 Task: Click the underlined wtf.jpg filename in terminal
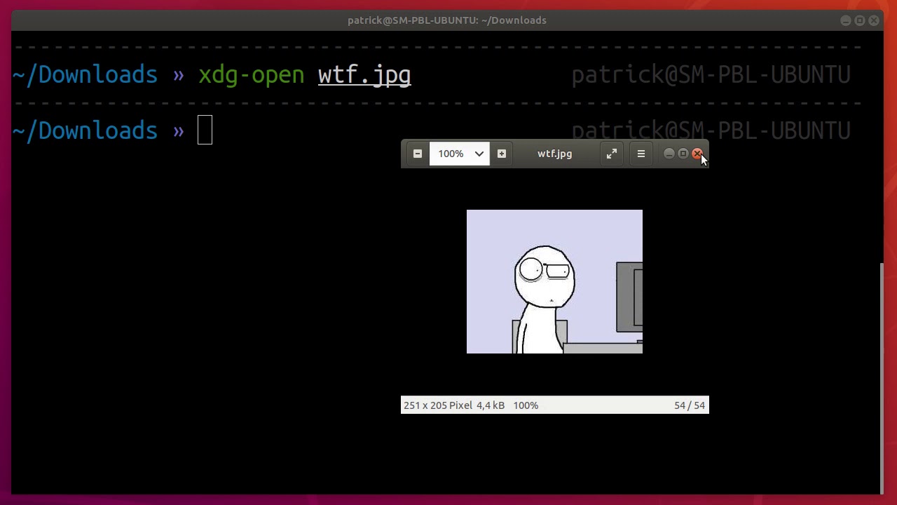click(364, 75)
